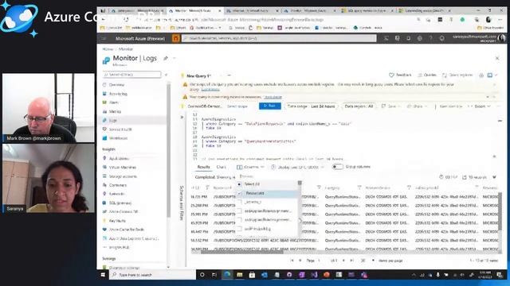Open the Share dropdown in query toolbar
The height and width of the screenshot is (286, 510).
417,106
